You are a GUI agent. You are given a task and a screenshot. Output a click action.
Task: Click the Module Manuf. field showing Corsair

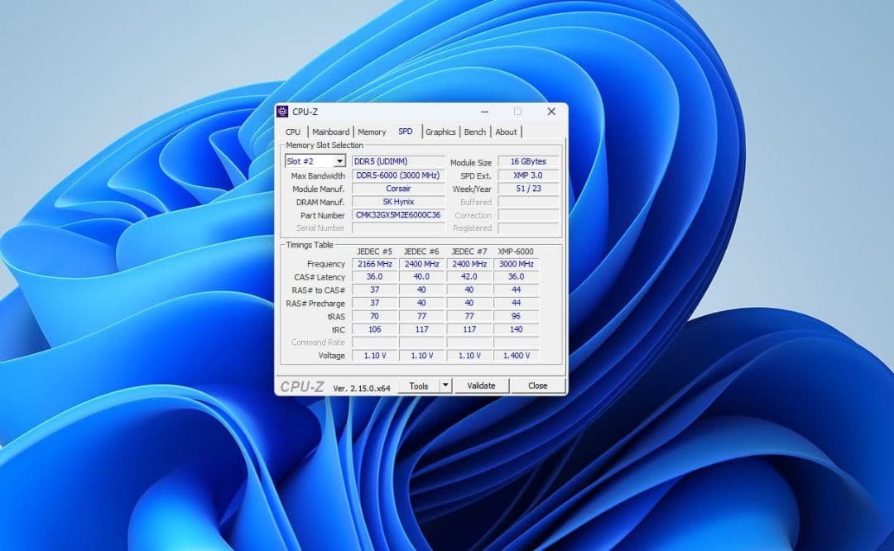coord(398,188)
